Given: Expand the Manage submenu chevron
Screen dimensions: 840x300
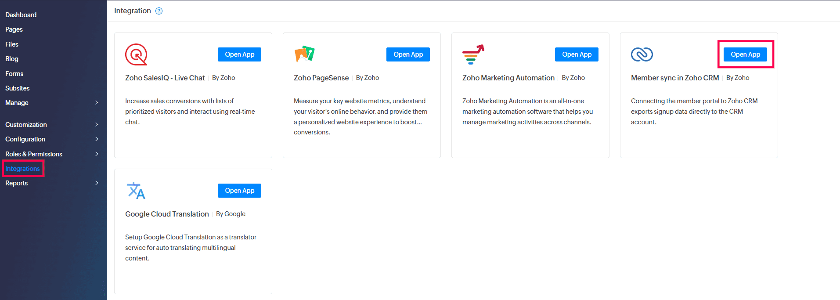Looking at the screenshot, I should pyautogui.click(x=97, y=103).
